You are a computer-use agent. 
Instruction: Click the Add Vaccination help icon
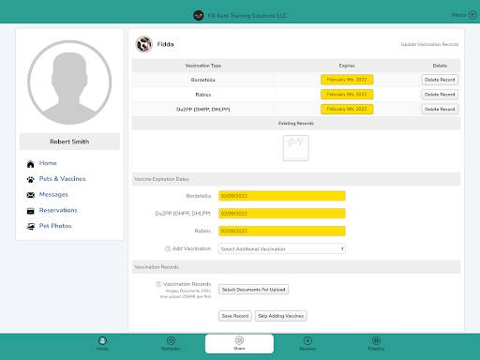(168, 248)
